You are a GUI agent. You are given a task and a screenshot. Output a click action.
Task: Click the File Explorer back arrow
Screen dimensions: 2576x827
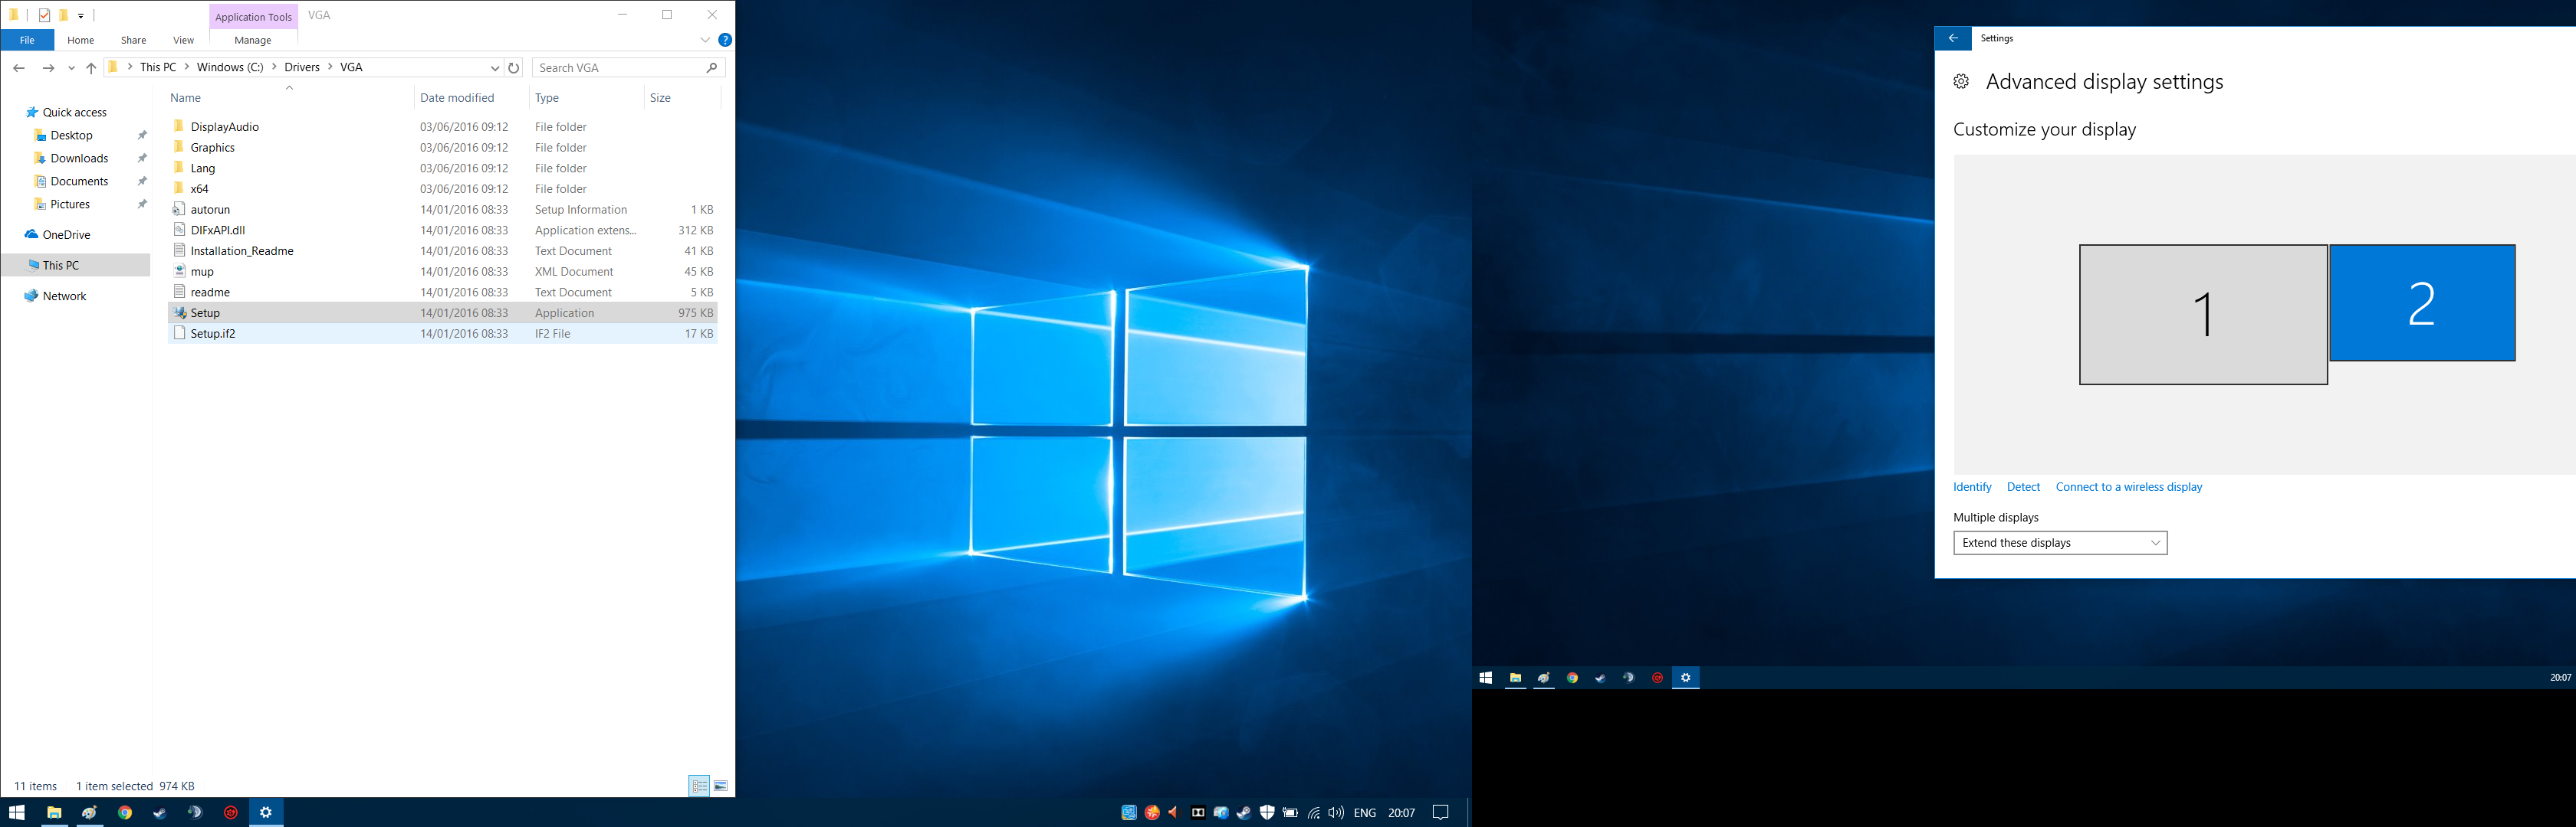pos(19,68)
